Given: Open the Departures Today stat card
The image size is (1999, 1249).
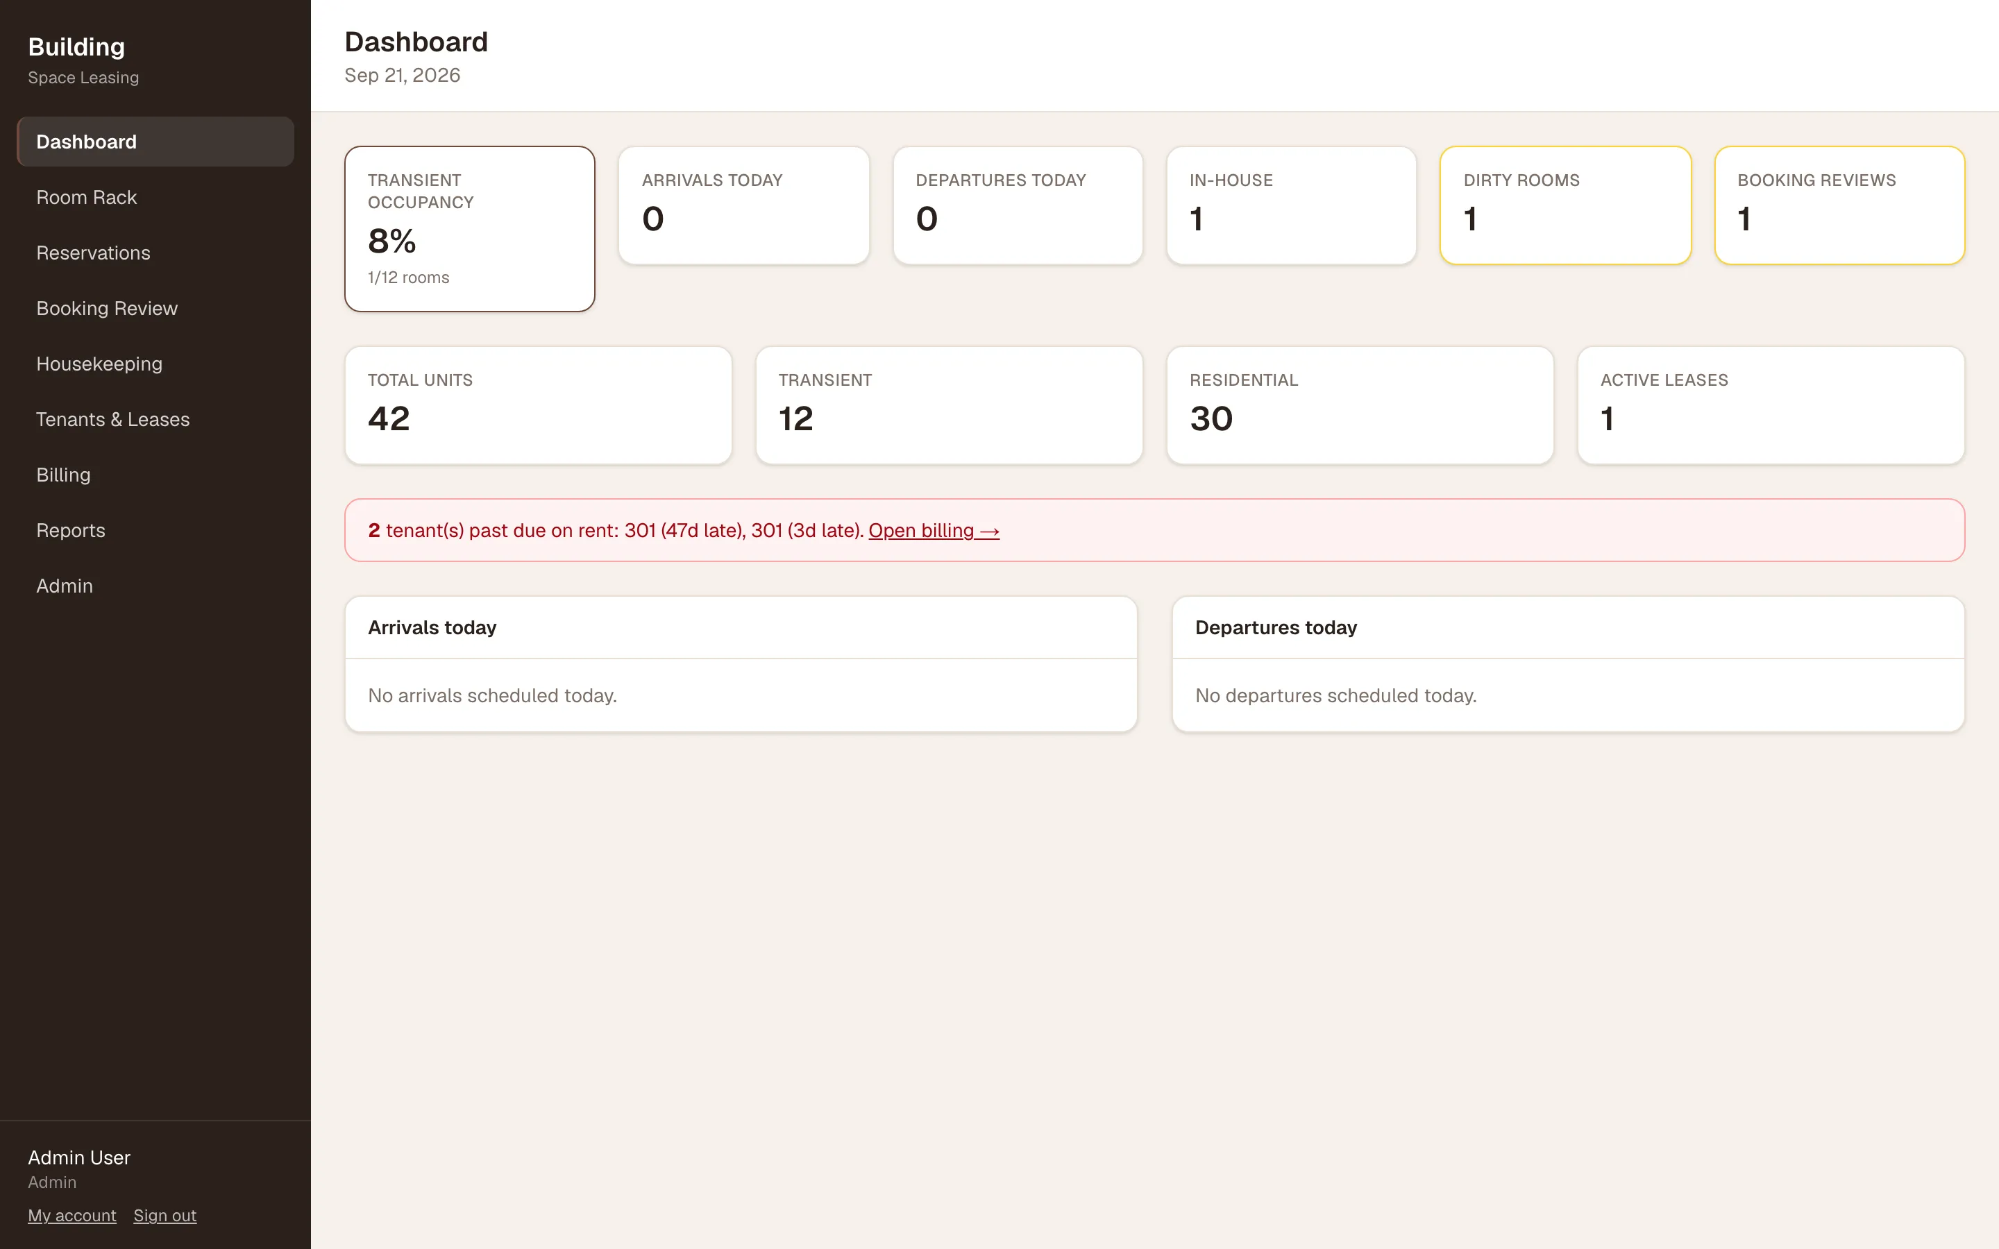Looking at the screenshot, I should 1018,205.
